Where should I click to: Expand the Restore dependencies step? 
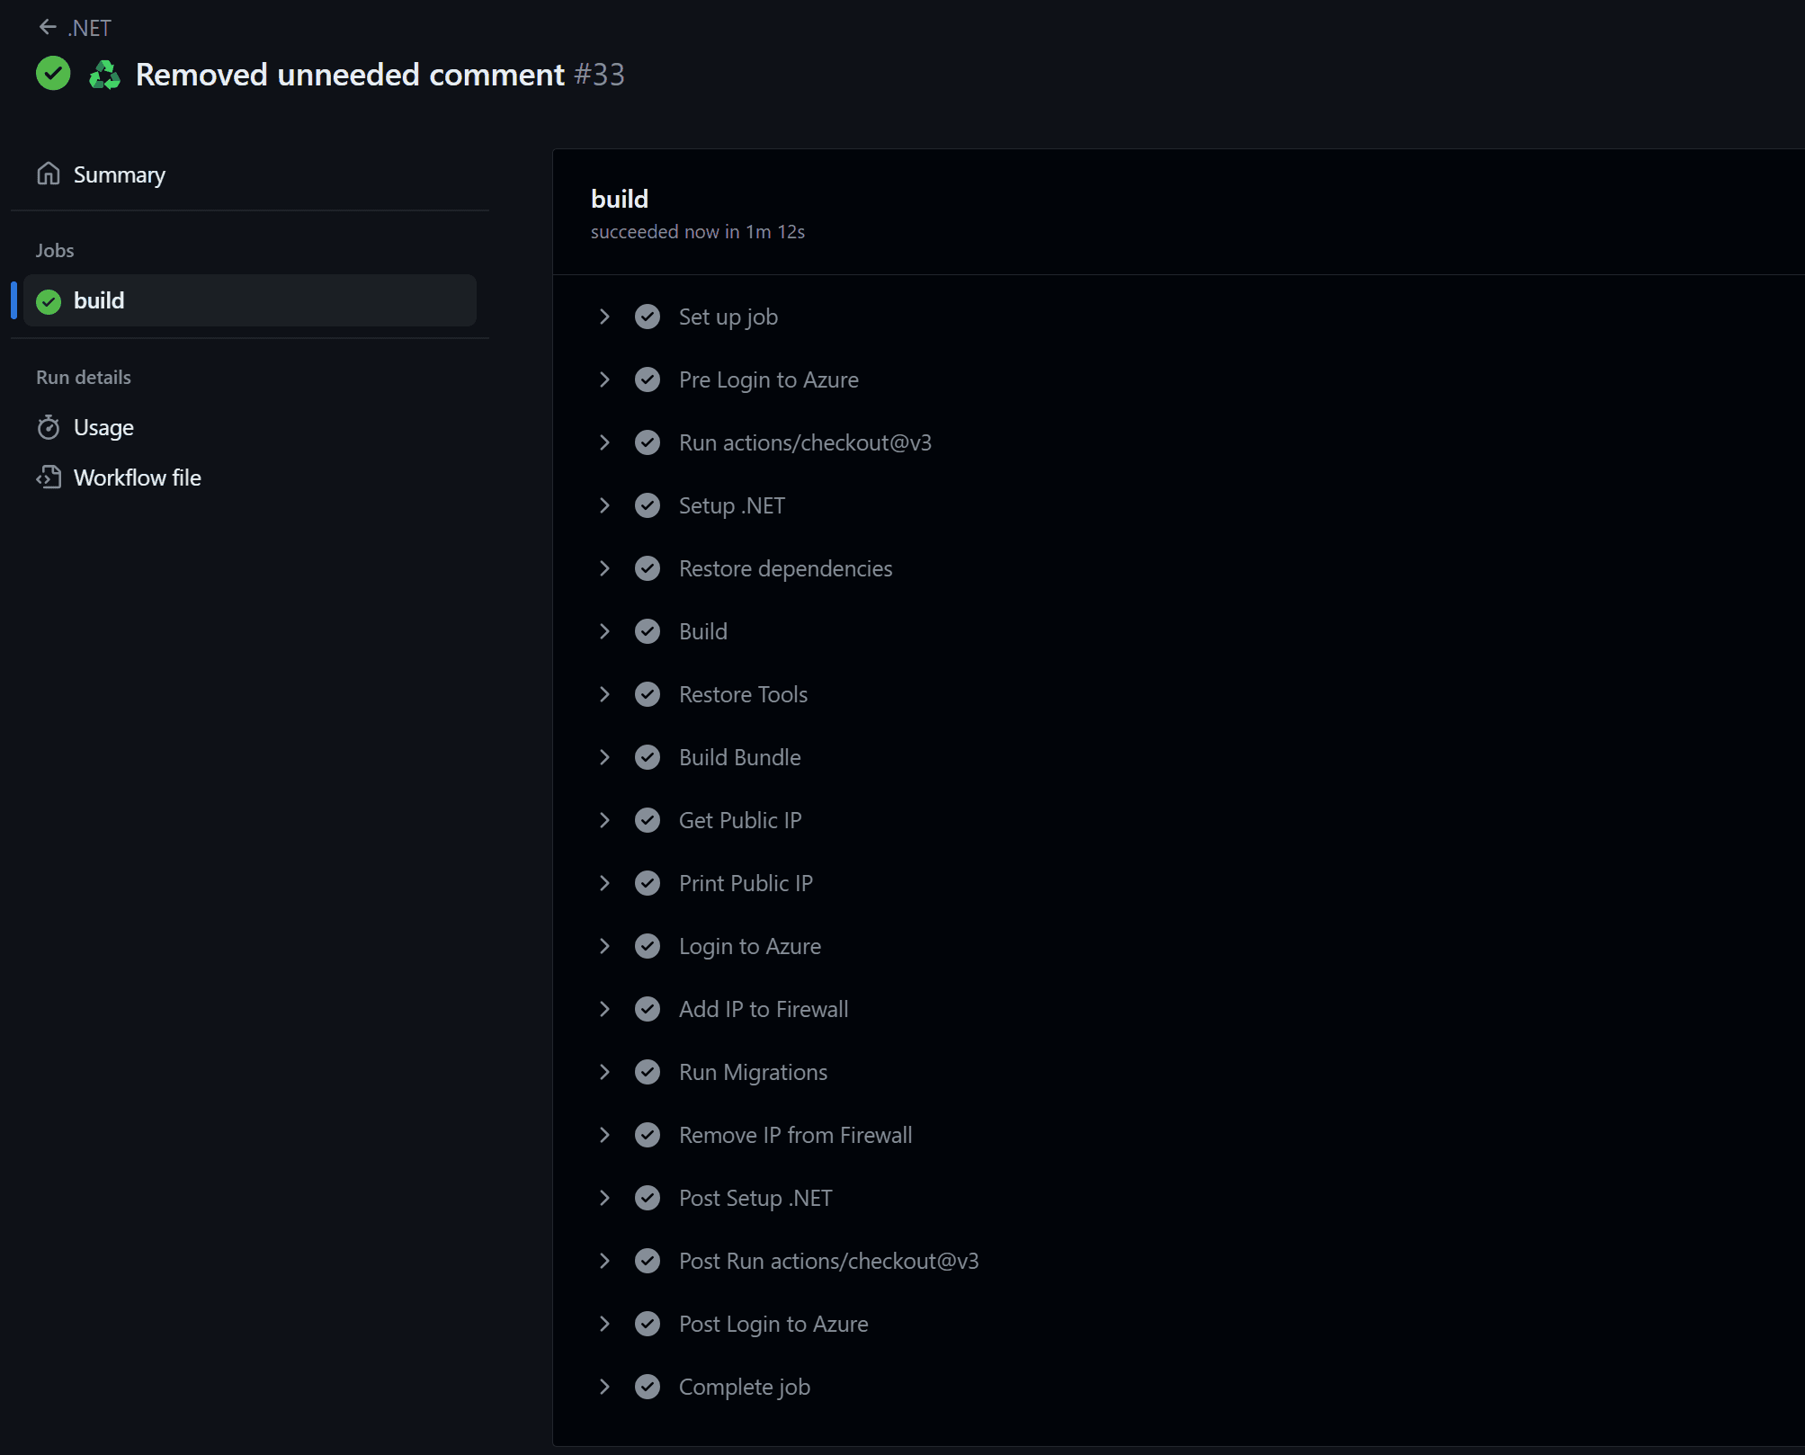604,567
